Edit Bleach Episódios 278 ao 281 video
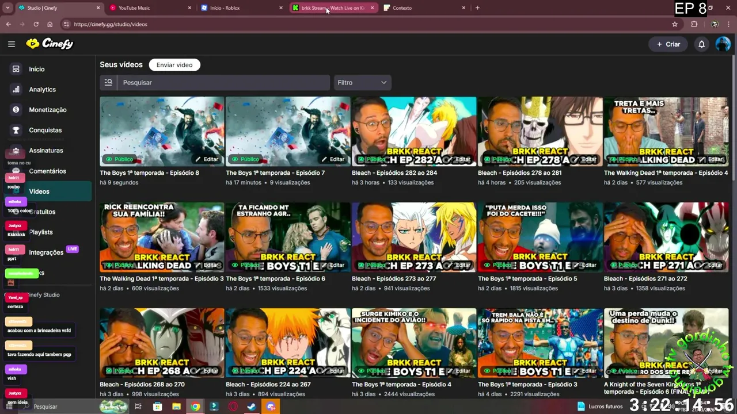Screen dimensions: 737x414 pyautogui.click(x=585, y=159)
